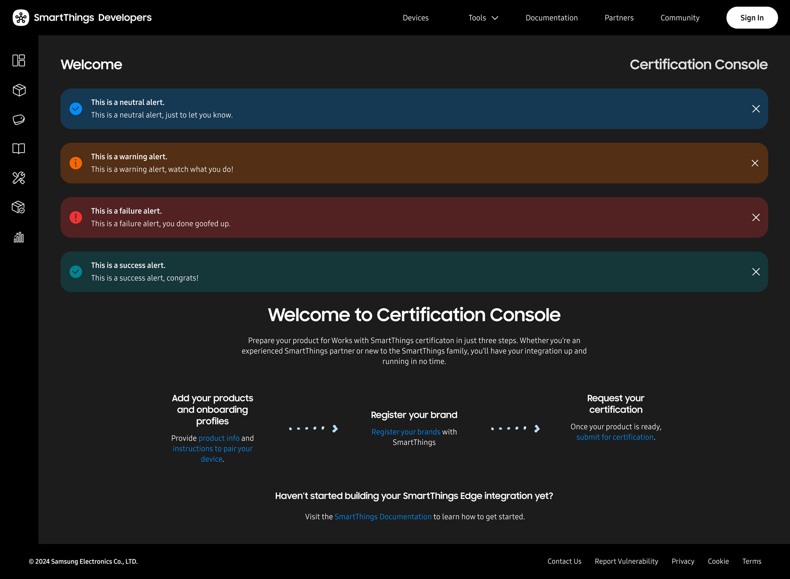This screenshot has width=790, height=579.
Task: Open the Privacy footer link
Action: coord(683,561)
